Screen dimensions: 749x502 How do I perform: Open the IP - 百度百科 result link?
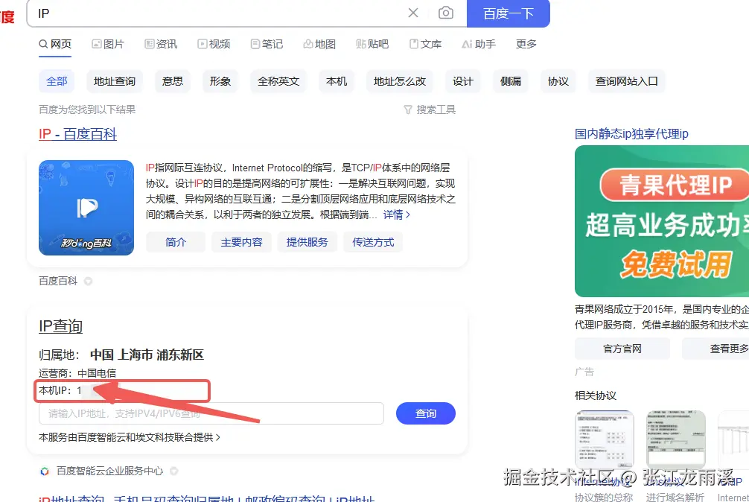pyautogui.click(x=77, y=136)
